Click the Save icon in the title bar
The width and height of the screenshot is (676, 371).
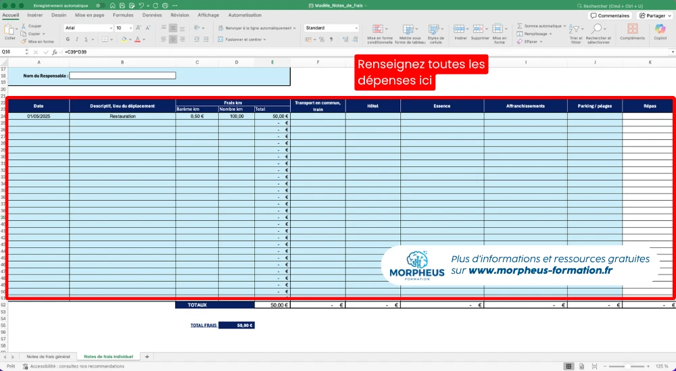pyautogui.click(x=122, y=5)
